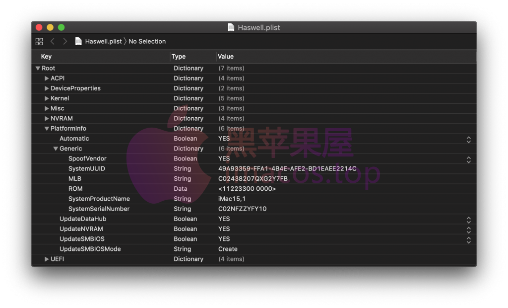Open the UpdateNVRAM YES/NO dropdown
Image resolution: width=508 pixels, height=308 pixels.
point(468,230)
